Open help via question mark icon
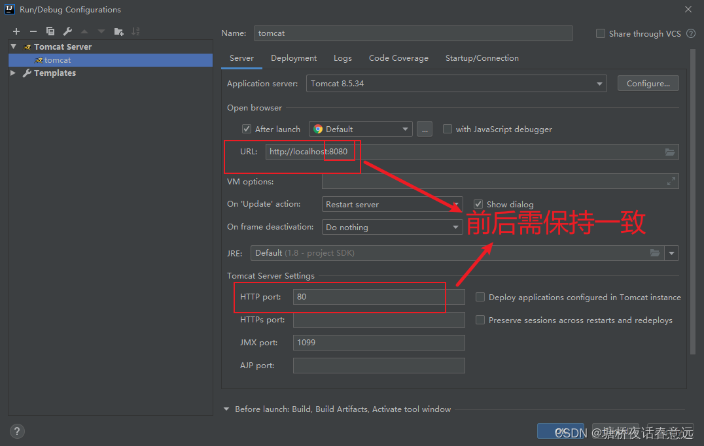Screen dimensions: 704x446 pos(16,431)
